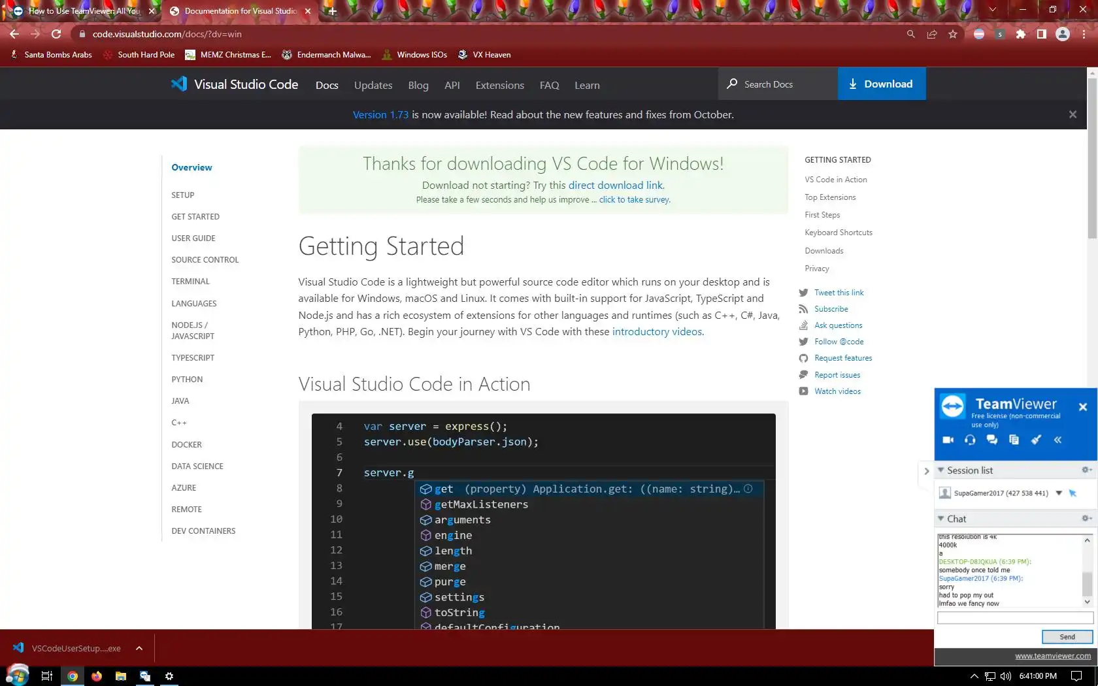Click the GitHub icon beside Request features
Image resolution: width=1098 pixels, height=686 pixels.
(803, 358)
